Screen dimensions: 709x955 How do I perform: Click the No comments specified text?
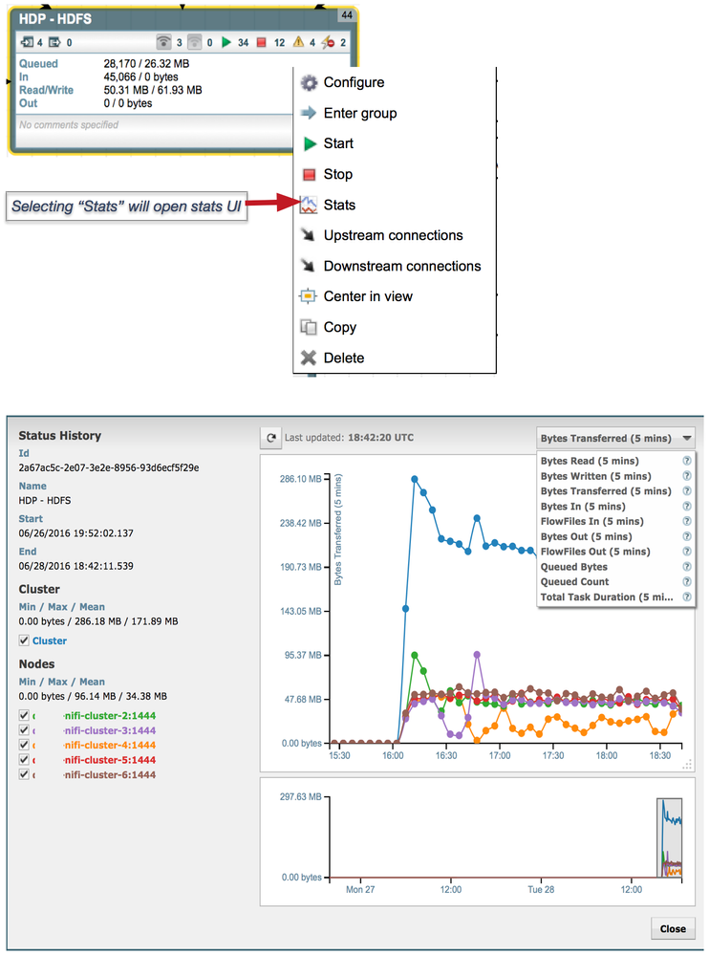tap(69, 125)
